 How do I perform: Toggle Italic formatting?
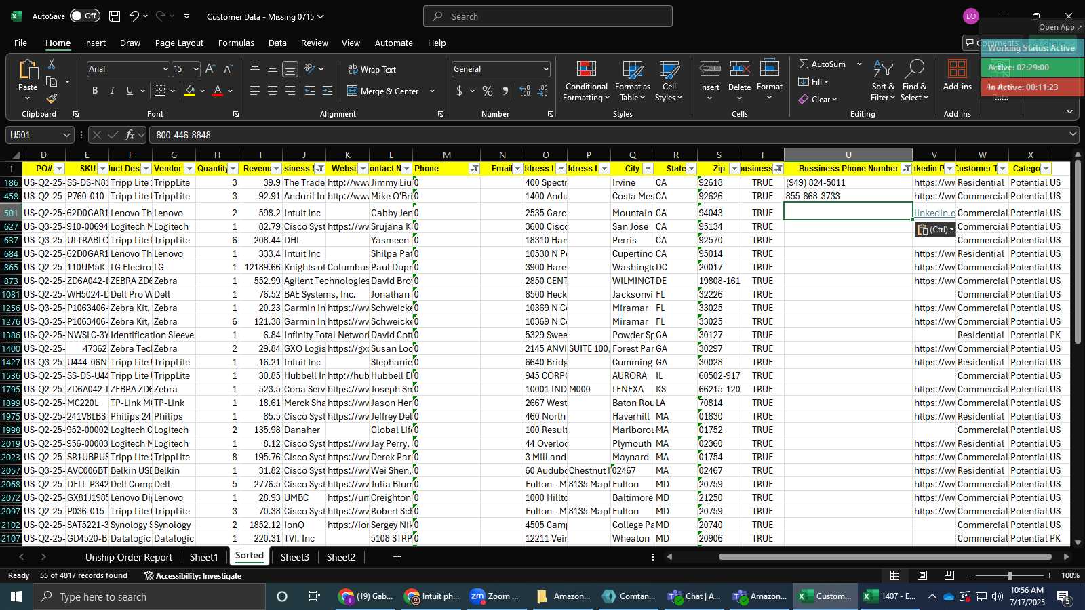tap(113, 91)
